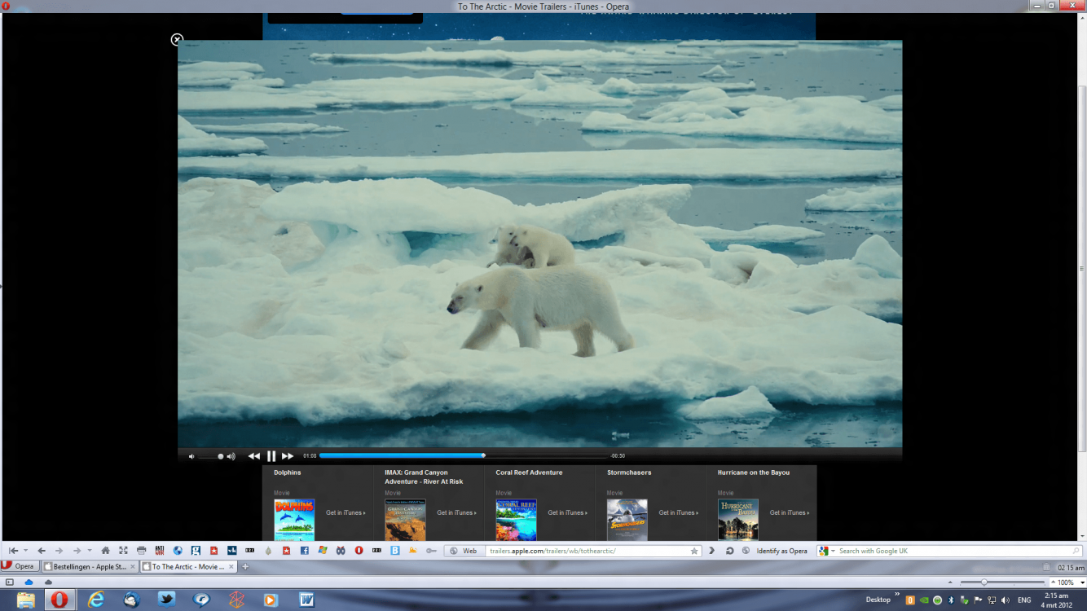This screenshot has width=1087, height=611.
Task: Open the Windows flag bookmark icon
Action: tap(323, 551)
